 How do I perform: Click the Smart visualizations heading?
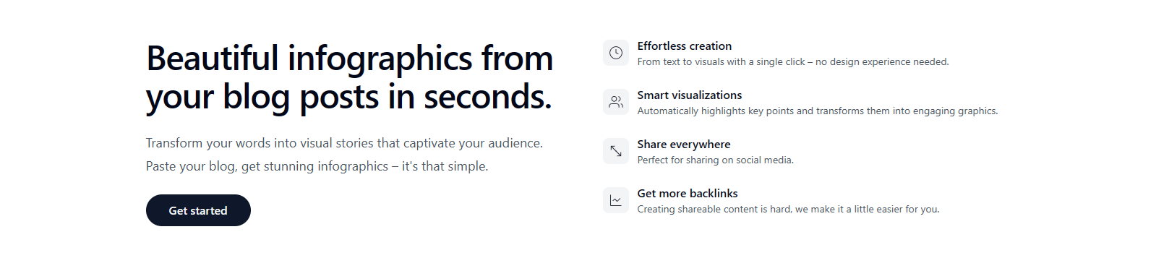(689, 95)
